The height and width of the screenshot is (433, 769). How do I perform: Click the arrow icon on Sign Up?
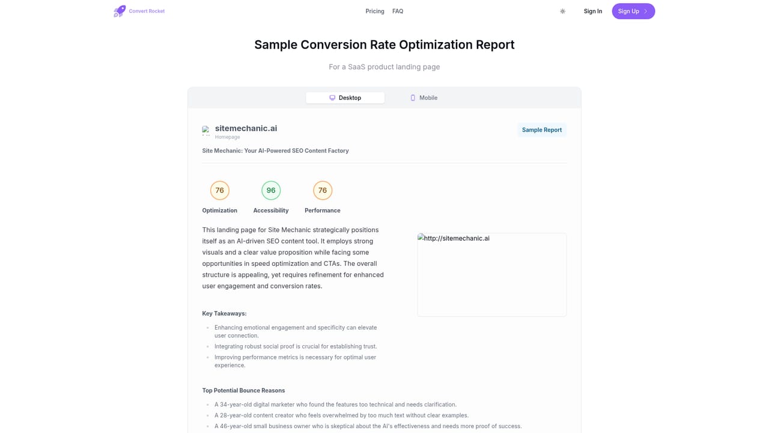pos(646,11)
